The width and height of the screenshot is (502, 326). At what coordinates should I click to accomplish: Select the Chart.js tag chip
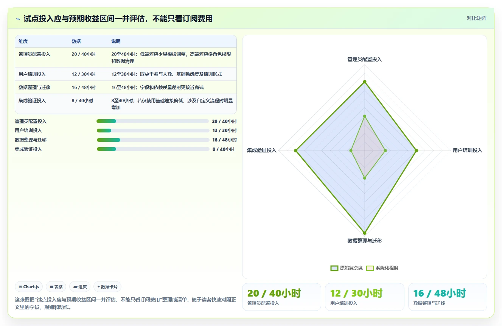[x=29, y=287]
